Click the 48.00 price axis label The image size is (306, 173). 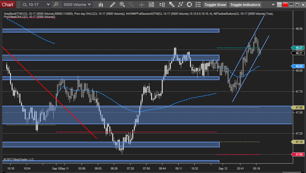[x=299, y=71]
